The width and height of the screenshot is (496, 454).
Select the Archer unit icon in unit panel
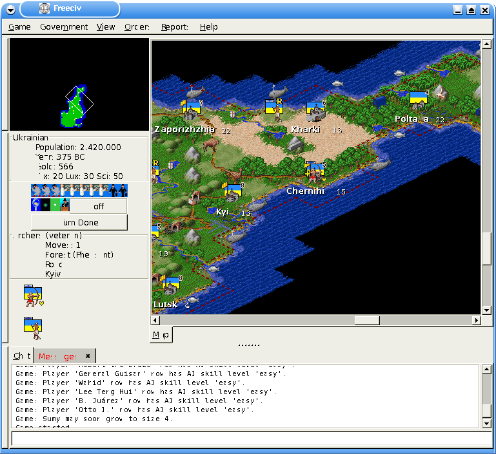(x=33, y=296)
